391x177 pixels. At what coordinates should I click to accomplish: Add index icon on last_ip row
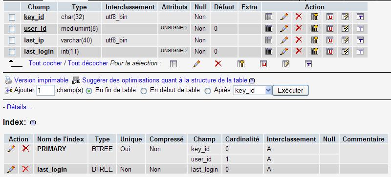coord(345,40)
